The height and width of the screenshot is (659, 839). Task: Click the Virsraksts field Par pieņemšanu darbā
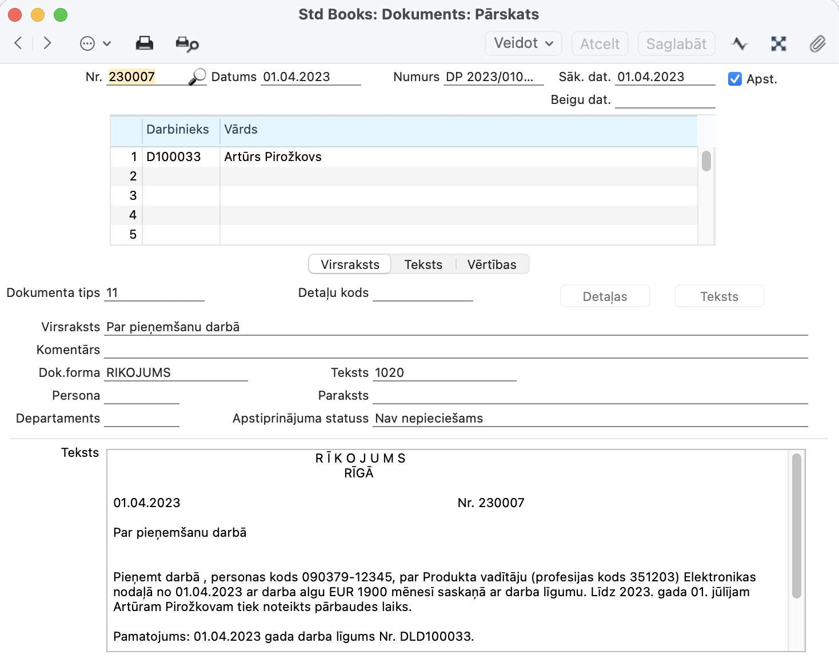pos(456,327)
